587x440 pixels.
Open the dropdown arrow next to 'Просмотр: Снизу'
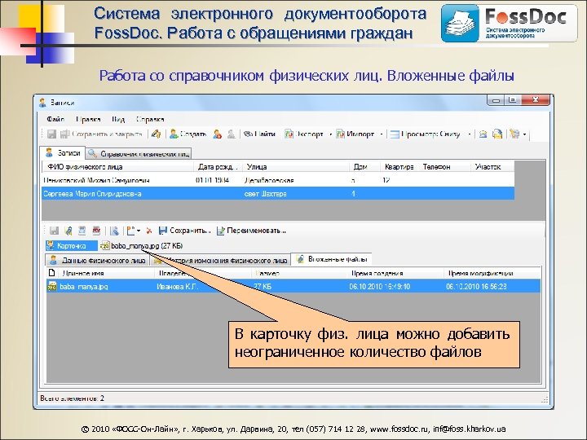tap(470, 134)
